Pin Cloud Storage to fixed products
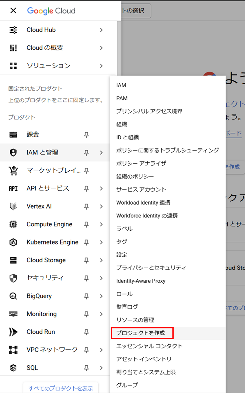The height and width of the screenshot is (393, 245). tap(86, 261)
